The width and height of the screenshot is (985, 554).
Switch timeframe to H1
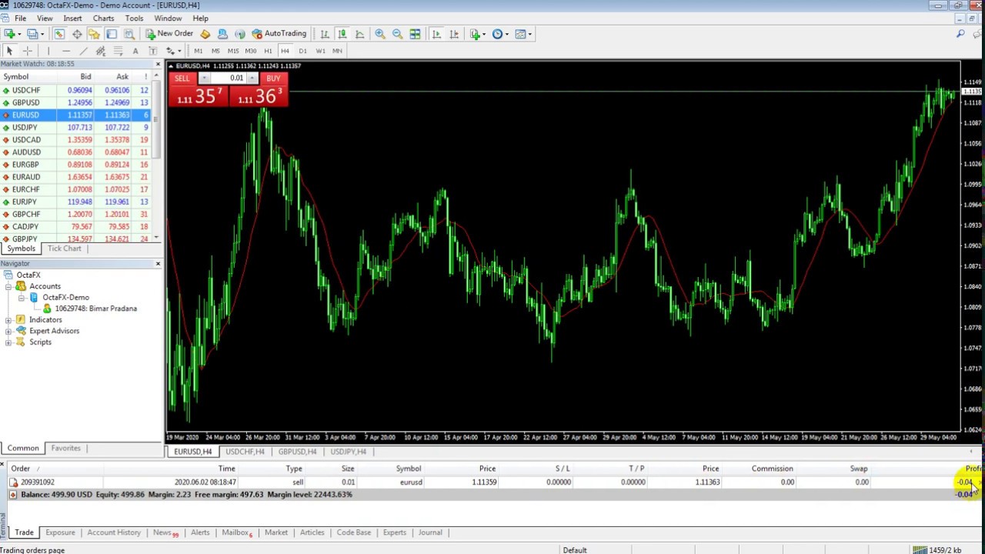pos(268,51)
